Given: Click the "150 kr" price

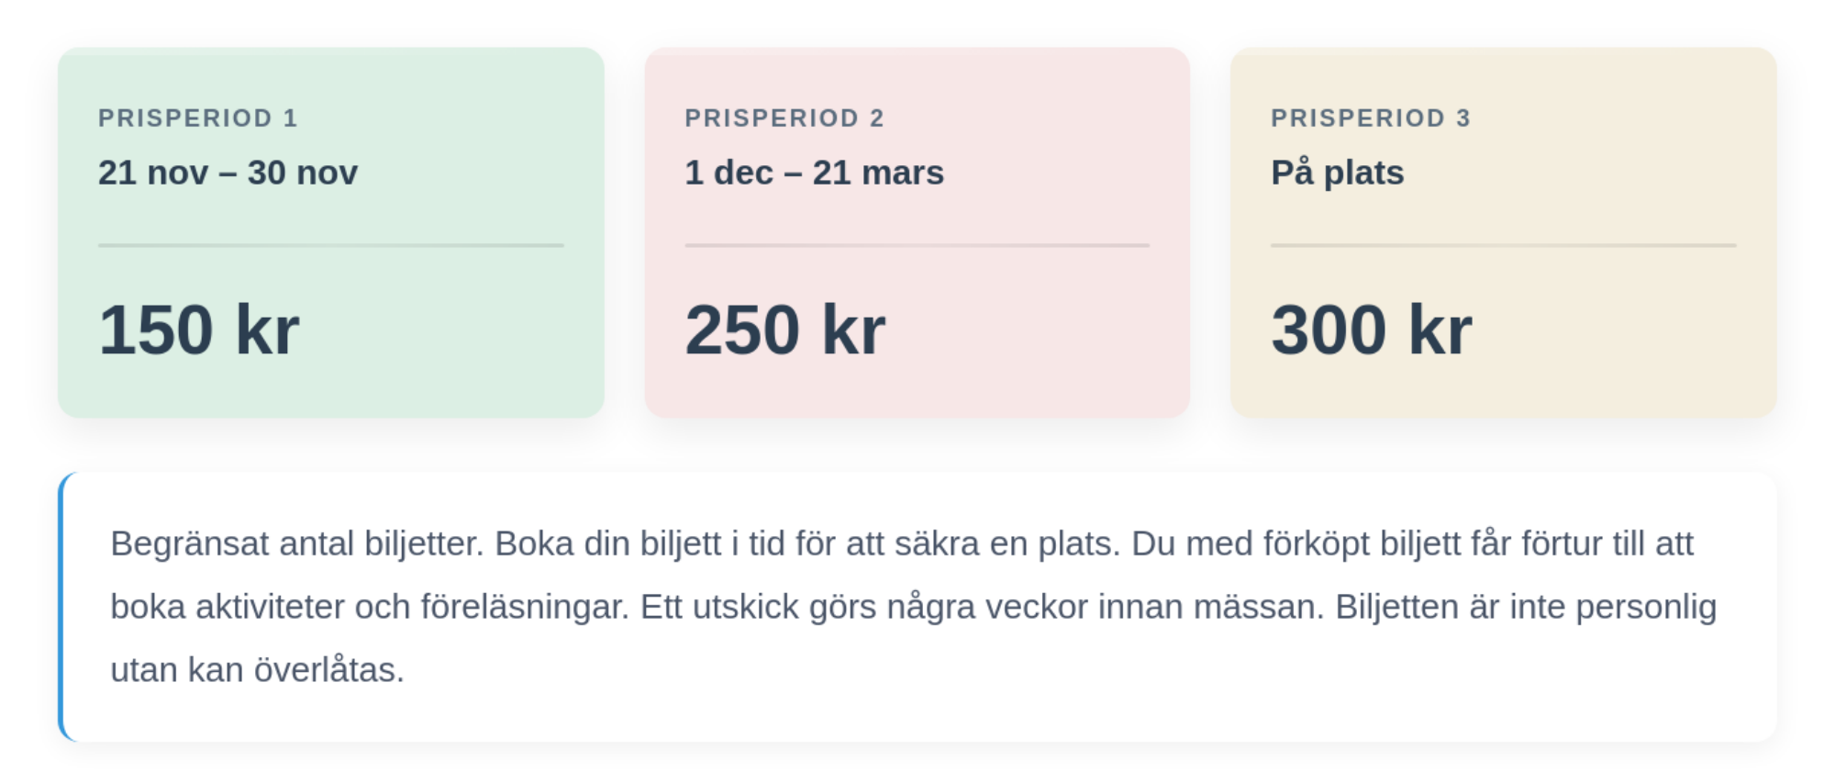Looking at the screenshot, I should click(x=198, y=330).
